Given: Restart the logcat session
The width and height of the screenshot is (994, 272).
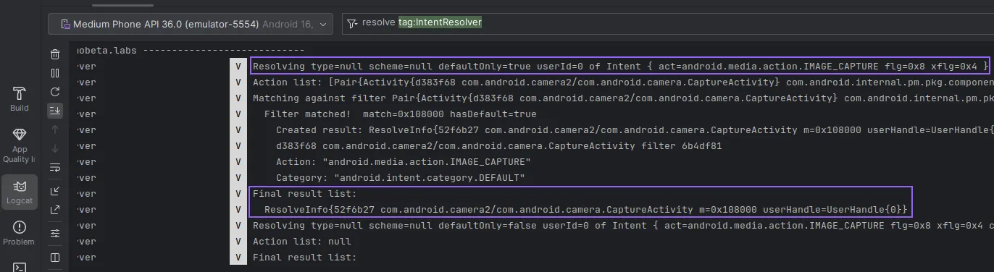Looking at the screenshot, I should [55, 92].
